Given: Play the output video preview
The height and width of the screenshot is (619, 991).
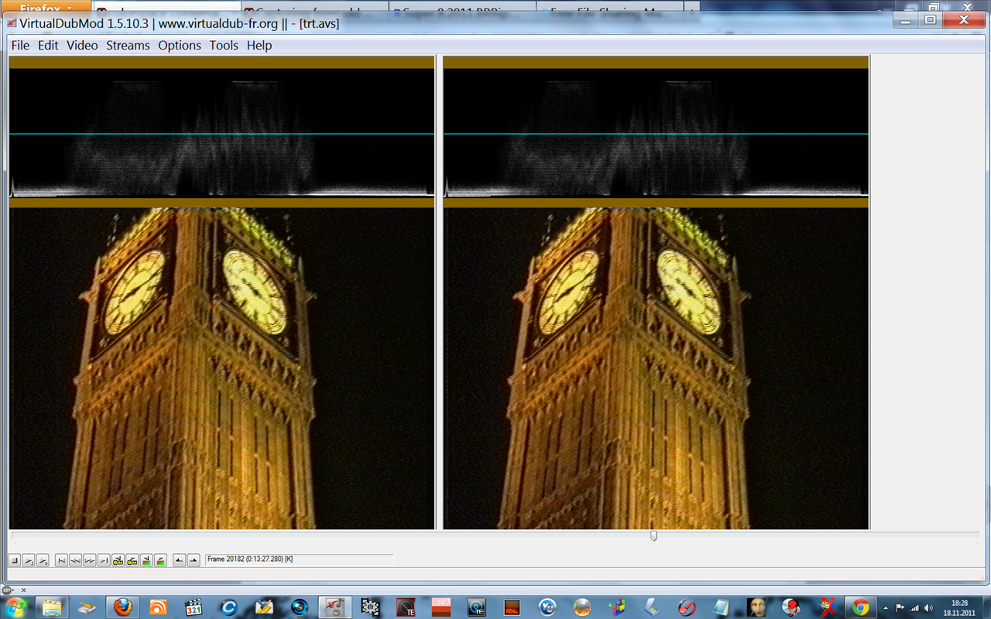Looking at the screenshot, I should [43, 560].
